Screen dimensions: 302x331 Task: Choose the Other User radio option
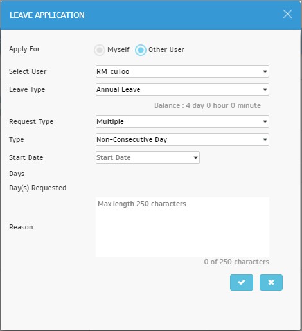tap(141, 50)
